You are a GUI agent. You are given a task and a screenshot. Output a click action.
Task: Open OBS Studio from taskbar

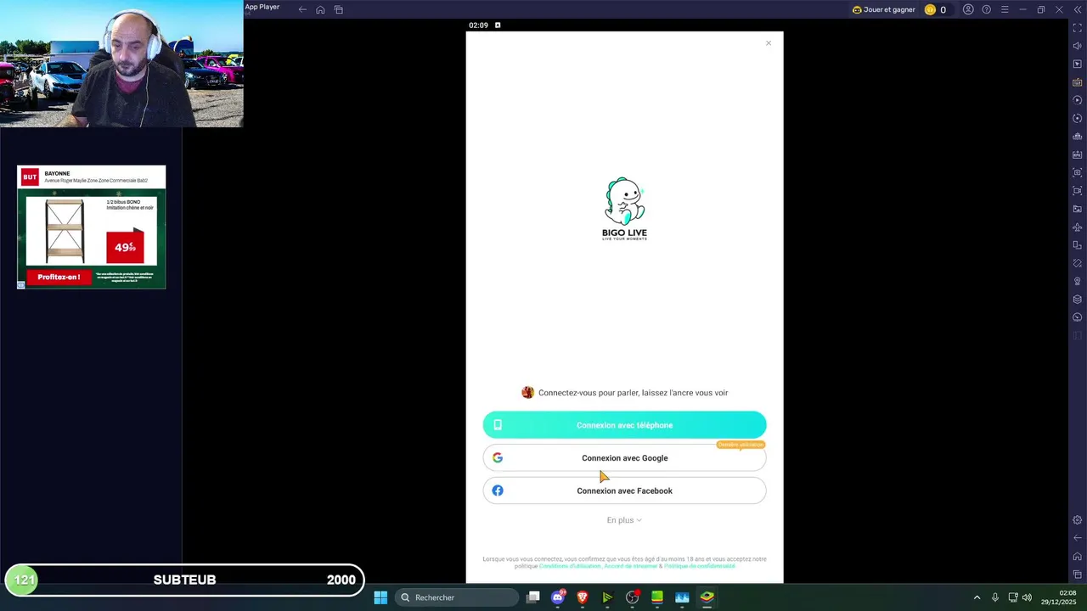click(x=633, y=597)
